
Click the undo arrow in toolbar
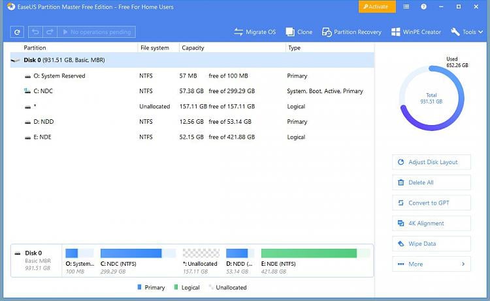coord(36,32)
